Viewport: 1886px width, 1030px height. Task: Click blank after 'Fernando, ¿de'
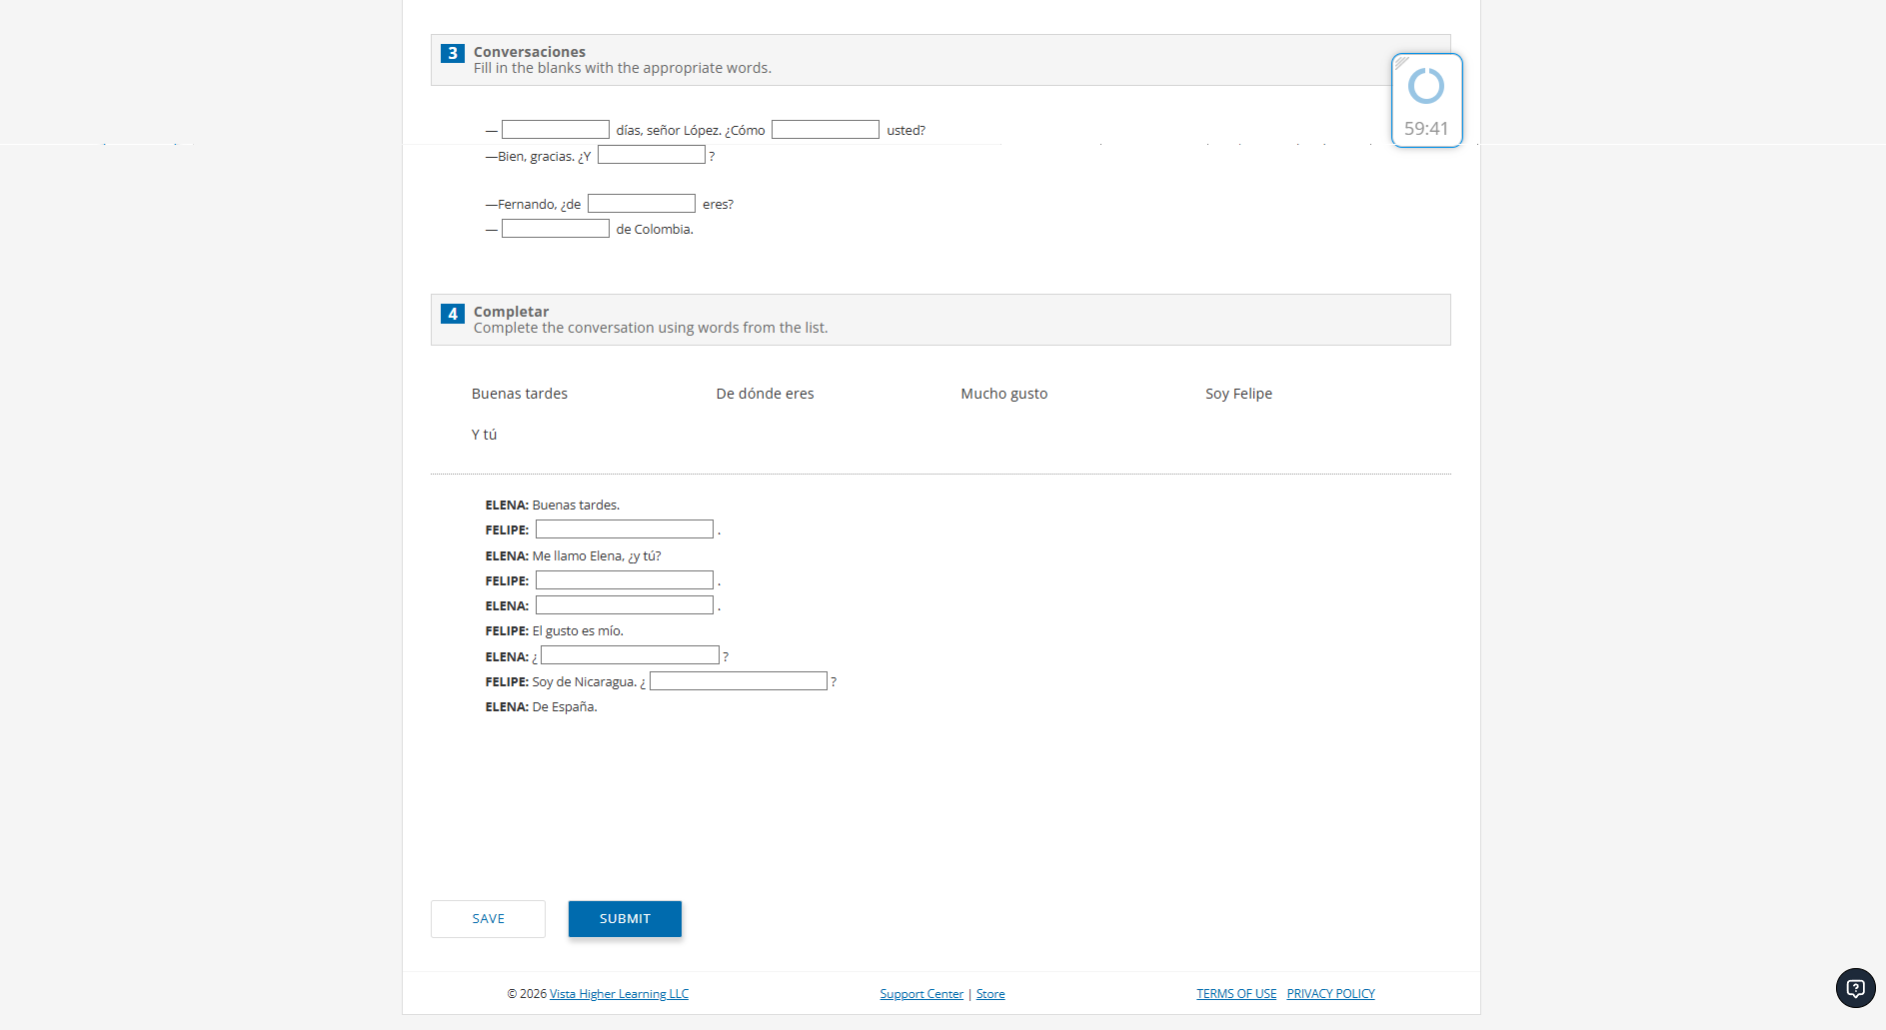click(x=642, y=204)
